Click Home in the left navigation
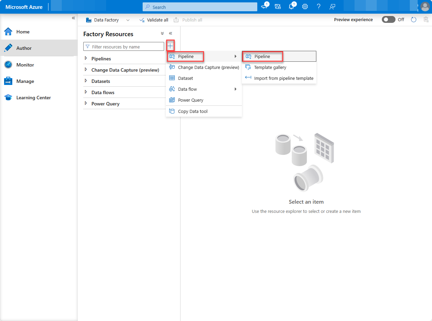 click(x=23, y=31)
